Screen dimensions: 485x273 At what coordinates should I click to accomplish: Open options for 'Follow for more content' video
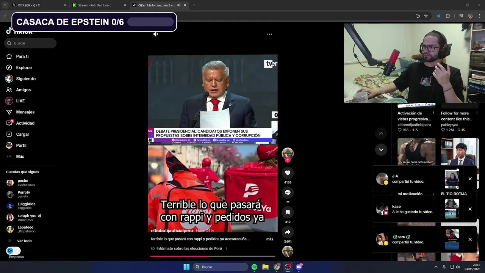477,113
